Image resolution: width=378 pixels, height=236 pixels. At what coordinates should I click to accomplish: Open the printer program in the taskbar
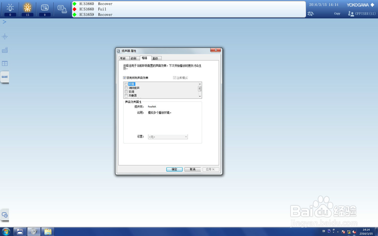pos(20,232)
